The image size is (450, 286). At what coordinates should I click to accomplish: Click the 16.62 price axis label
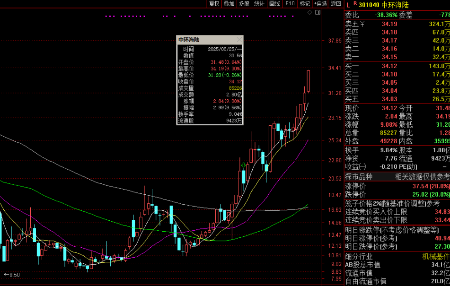pos(335,210)
